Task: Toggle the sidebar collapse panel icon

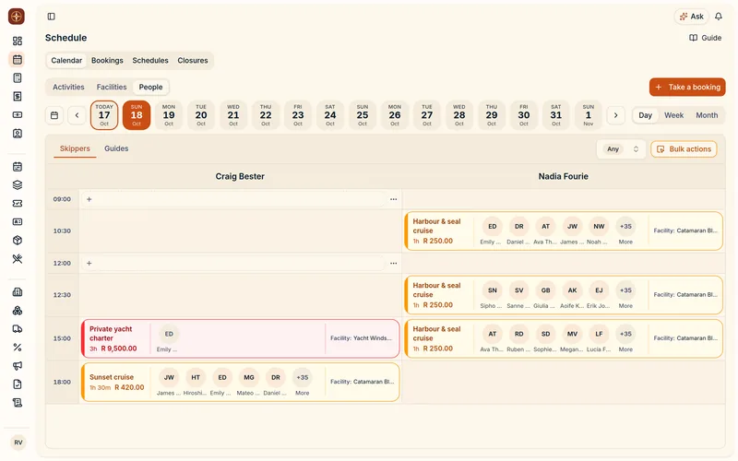Action: tap(52, 17)
